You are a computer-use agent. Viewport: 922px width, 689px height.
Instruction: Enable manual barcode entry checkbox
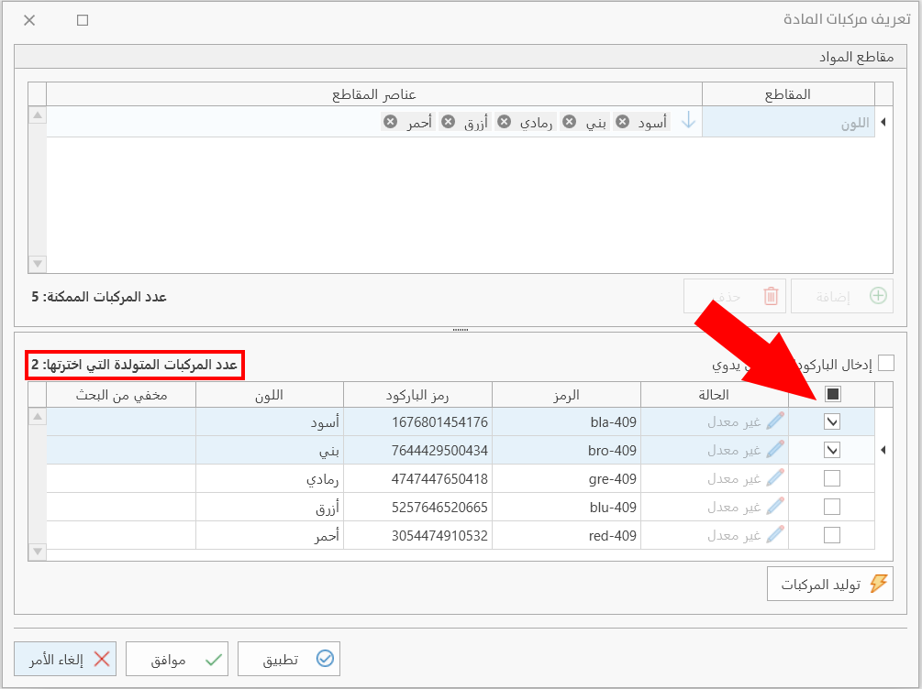point(885,364)
